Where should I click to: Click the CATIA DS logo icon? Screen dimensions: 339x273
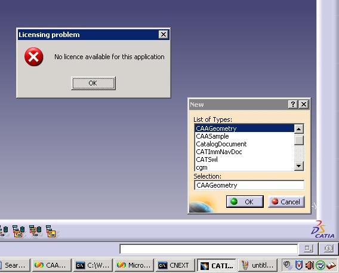[x=322, y=229]
